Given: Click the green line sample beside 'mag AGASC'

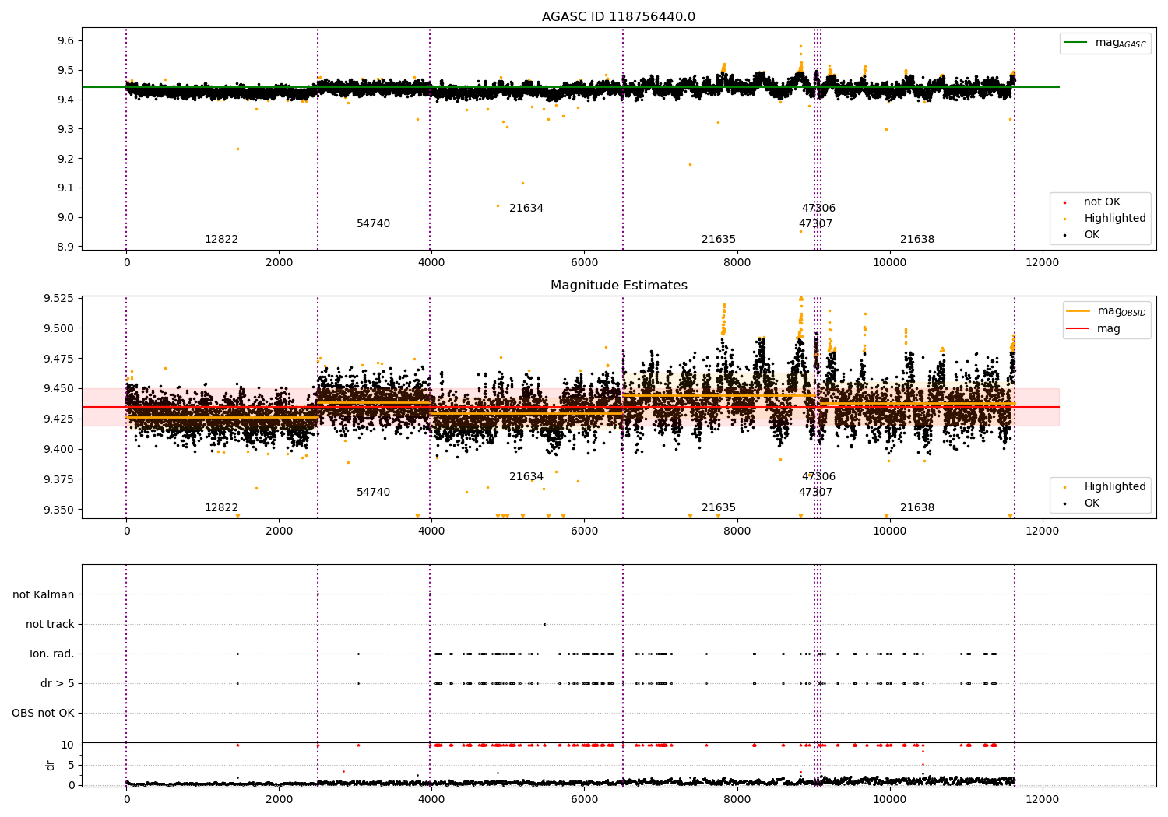Looking at the screenshot, I should pos(1077,43).
